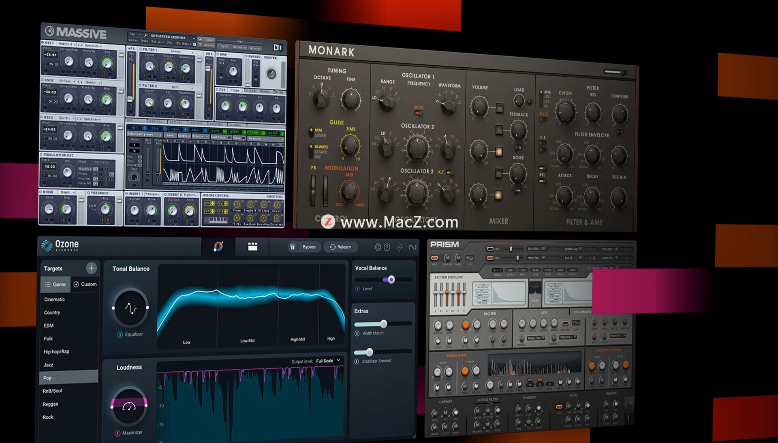This screenshot has height=443, width=778.
Task: Click the Prism SYM waveform icon near Phase
Action: click(469, 258)
